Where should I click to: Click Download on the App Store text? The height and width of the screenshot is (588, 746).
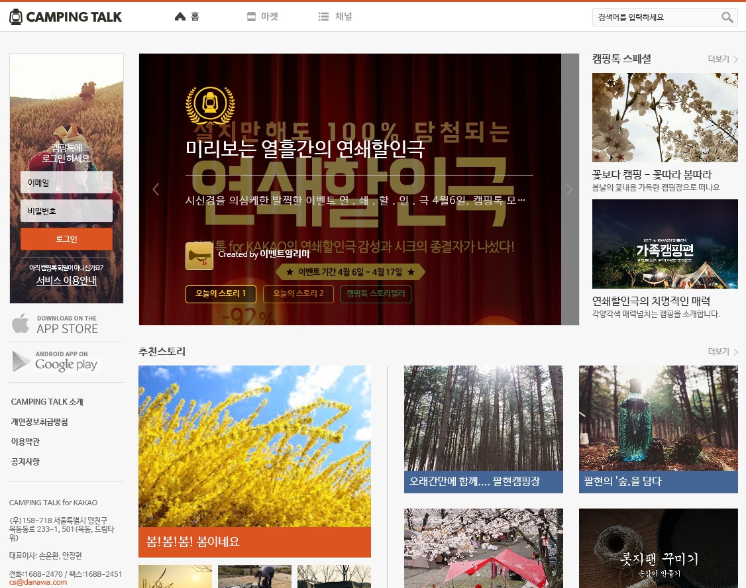coord(67,324)
